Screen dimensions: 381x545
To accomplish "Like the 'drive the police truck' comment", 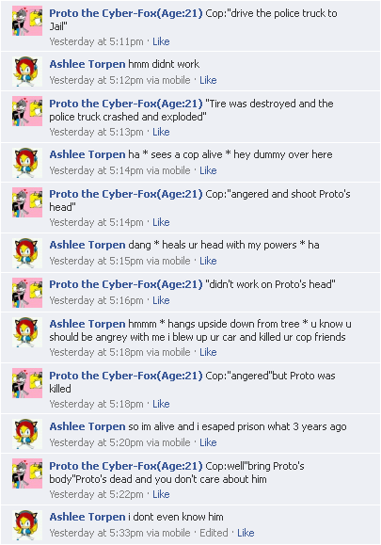I will coord(161,41).
